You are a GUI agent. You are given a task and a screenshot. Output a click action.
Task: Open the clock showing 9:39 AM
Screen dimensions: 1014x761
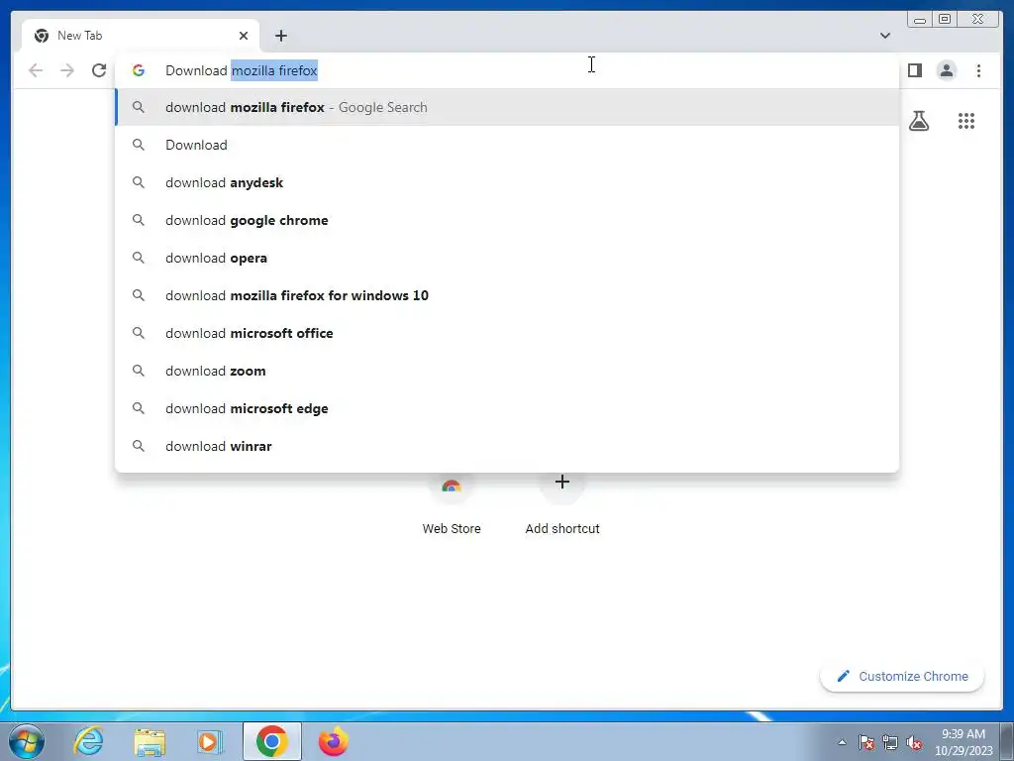click(x=963, y=742)
